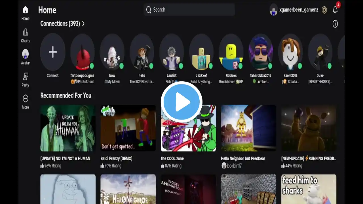Open the notifications bell
363x204 pixels.
pyautogui.click(x=335, y=10)
